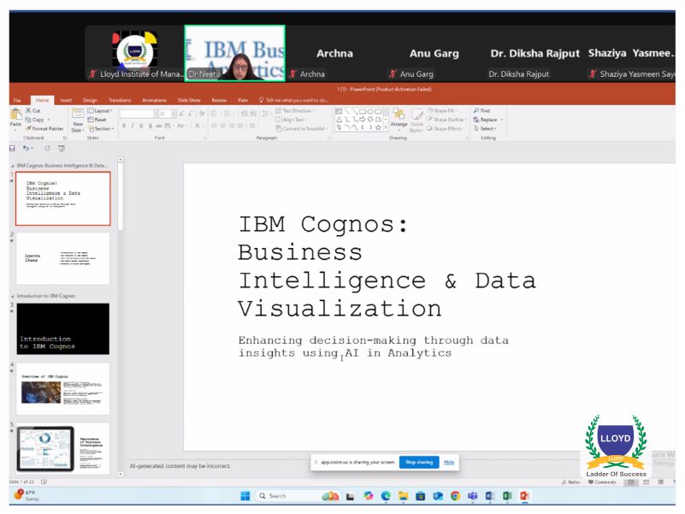Switch to the Slide Show ribbon tab
This screenshot has height=514, width=685.
189,100
